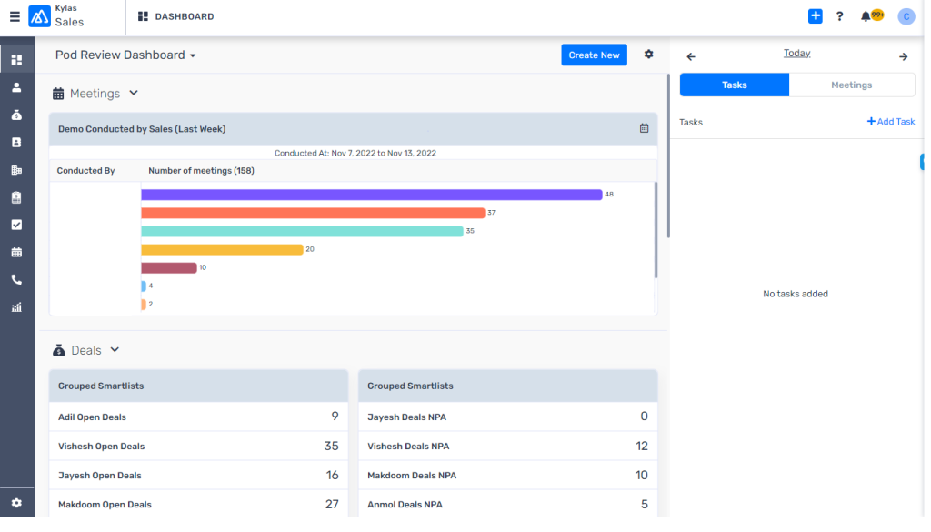Go to Companies via the building sidebar icon
Image resolution: width=931 pixels, height=532 pixels.
click(16, 170)
